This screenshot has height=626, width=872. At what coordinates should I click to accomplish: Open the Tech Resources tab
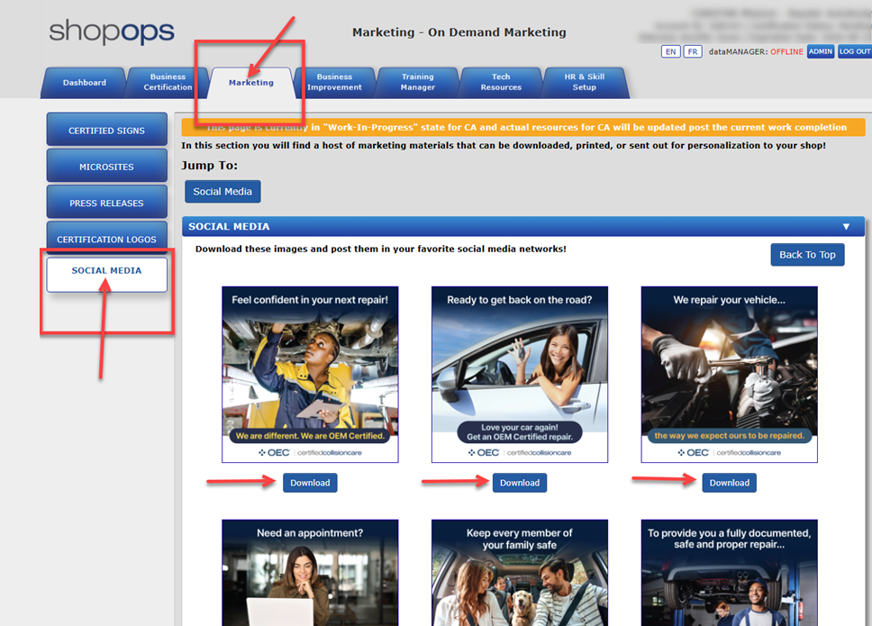501,82
